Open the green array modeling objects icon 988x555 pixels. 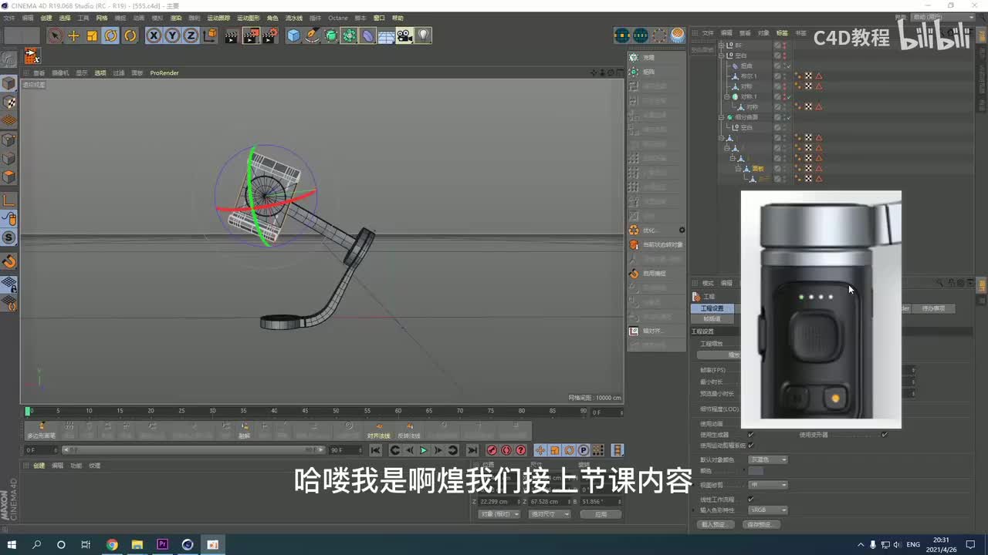[x=349, y=35]
